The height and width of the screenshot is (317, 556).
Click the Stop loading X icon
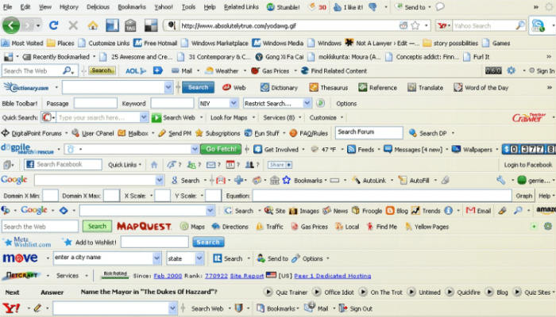pos(73,25)
